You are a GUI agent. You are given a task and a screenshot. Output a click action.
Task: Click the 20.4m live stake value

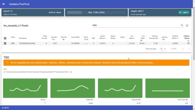142,43
